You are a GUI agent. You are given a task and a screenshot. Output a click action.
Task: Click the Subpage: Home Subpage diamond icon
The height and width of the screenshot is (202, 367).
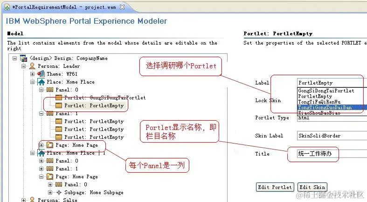click(59, 193)
